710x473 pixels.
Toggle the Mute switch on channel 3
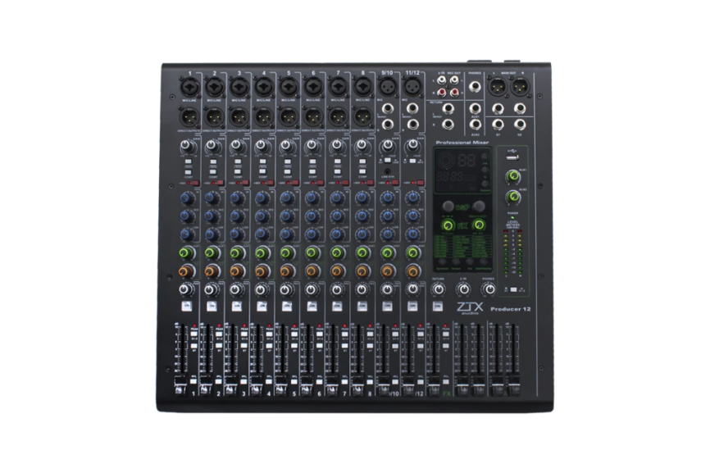238,304
